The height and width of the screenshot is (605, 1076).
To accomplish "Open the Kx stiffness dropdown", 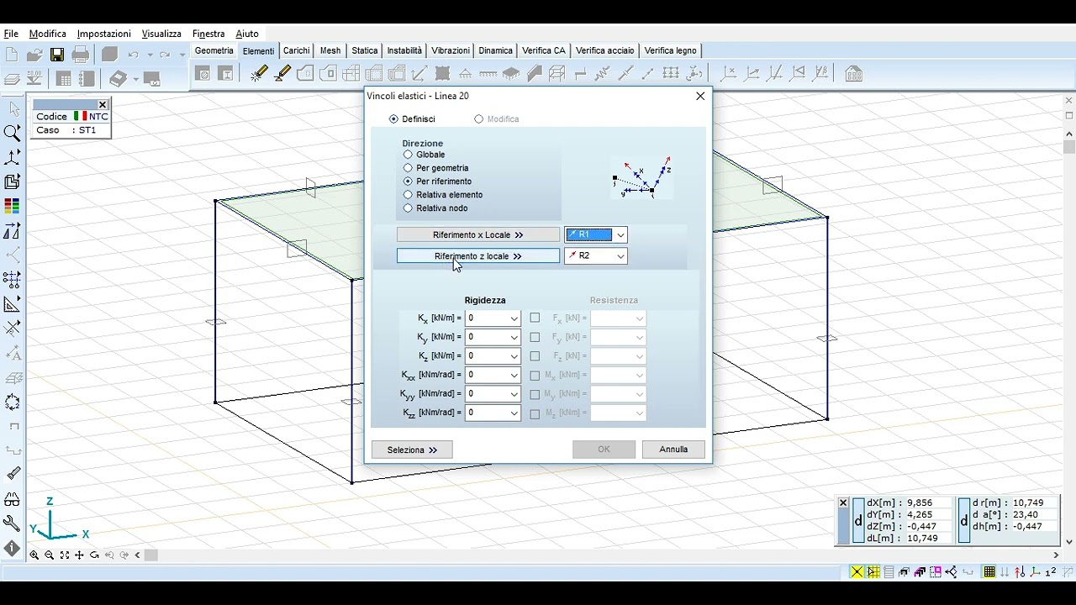I will click(x=514, y=318).
